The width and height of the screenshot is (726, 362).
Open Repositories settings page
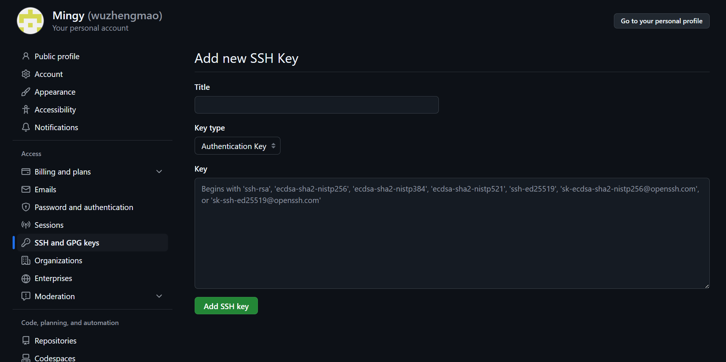tap(56, 341)
